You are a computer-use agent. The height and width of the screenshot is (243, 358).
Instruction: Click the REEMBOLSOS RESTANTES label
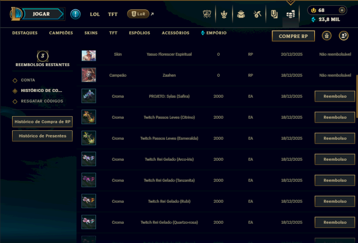coord(43,65)
